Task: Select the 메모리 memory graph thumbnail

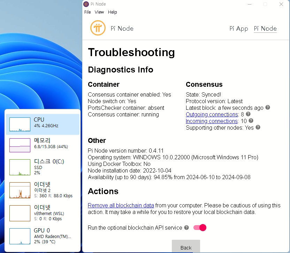Action: (x=20, y=145)
